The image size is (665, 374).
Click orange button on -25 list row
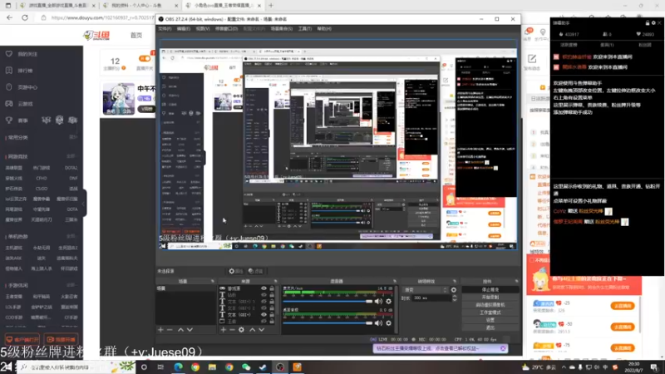[623, 306]
